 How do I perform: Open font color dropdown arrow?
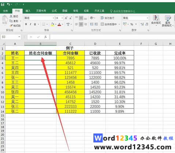(63, 24)
